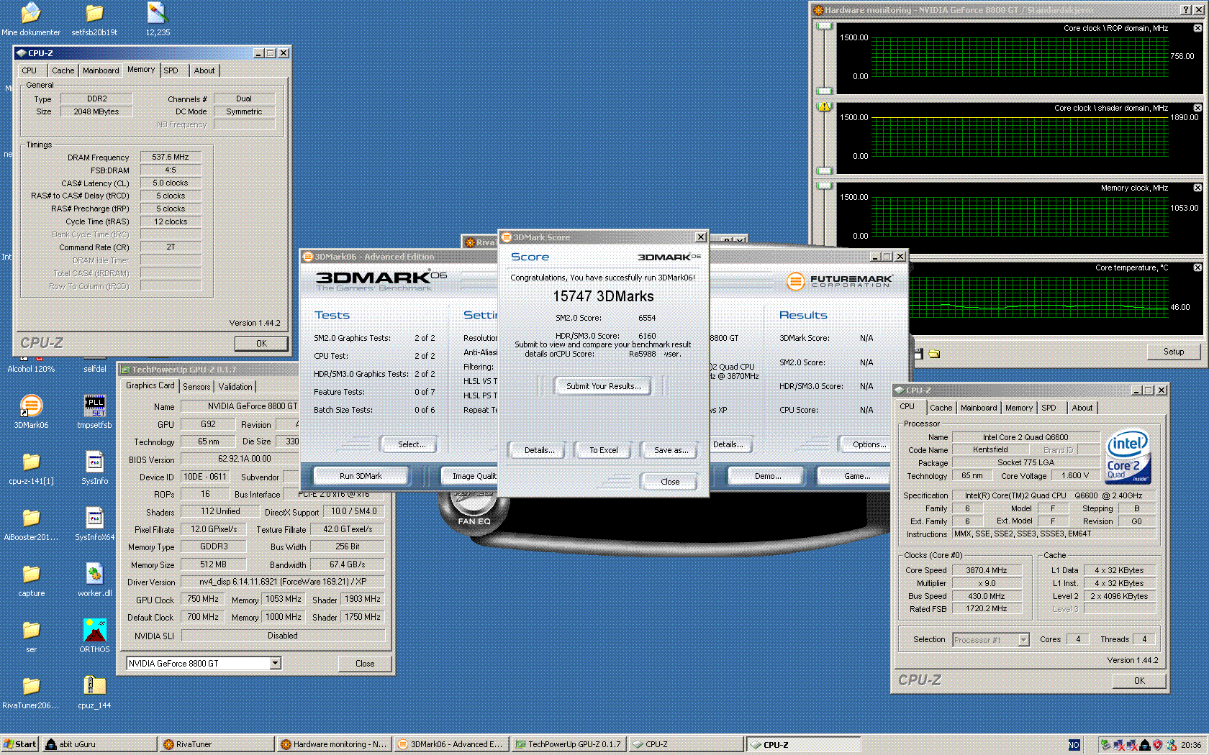Screen dimensions: 1209x755
Task: Open CPU-Z Processor #1 selection dropdown
Action: pyautogui.click(x=1023, y=639)
